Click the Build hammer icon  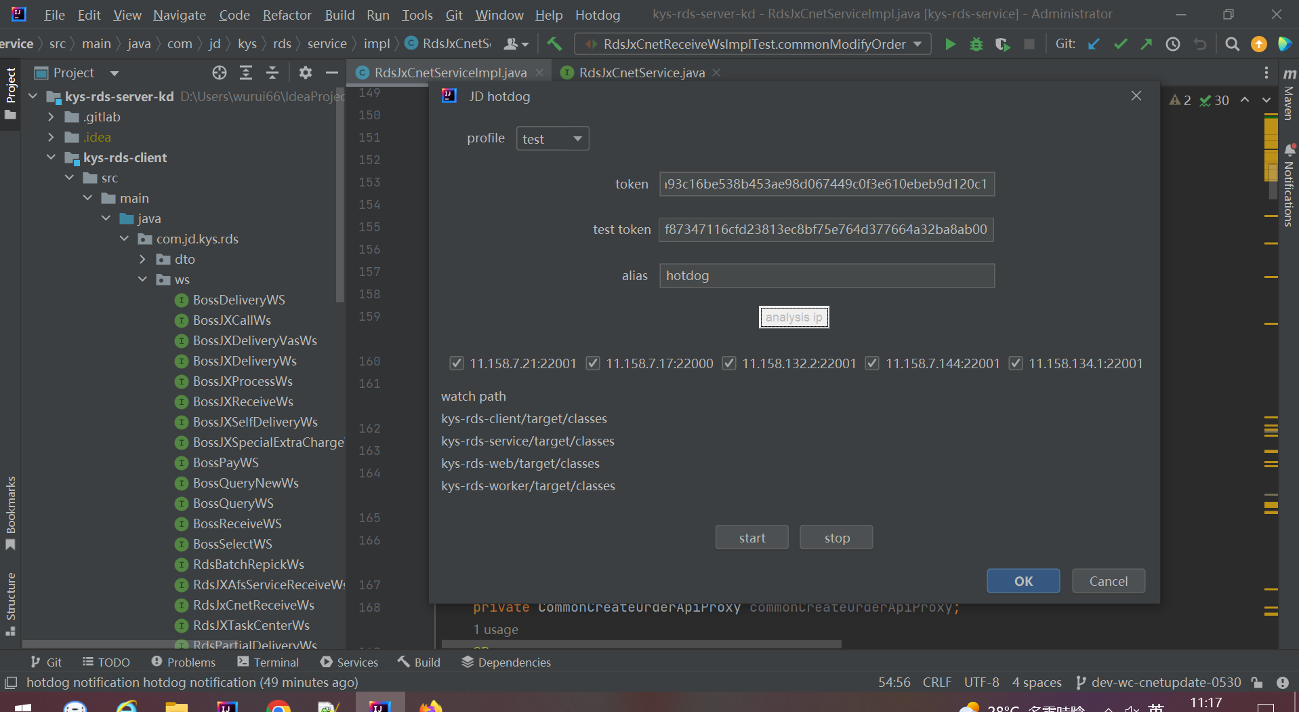click(x=554, y=44)
